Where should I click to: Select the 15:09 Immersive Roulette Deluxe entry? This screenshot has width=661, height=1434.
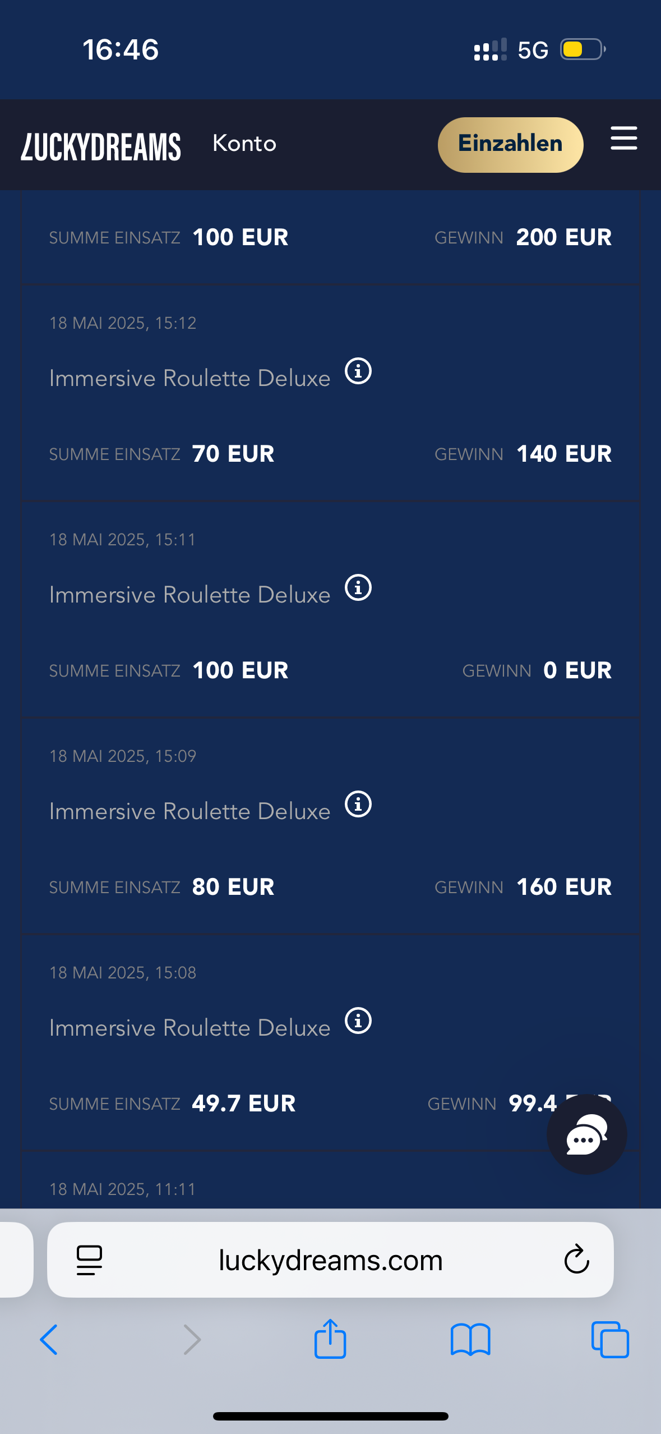[189, 812]
